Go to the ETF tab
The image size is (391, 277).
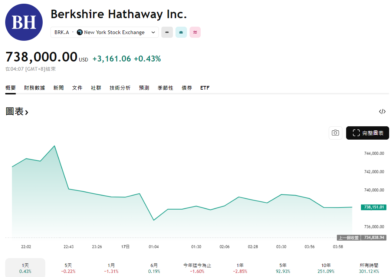coord(205,88)
